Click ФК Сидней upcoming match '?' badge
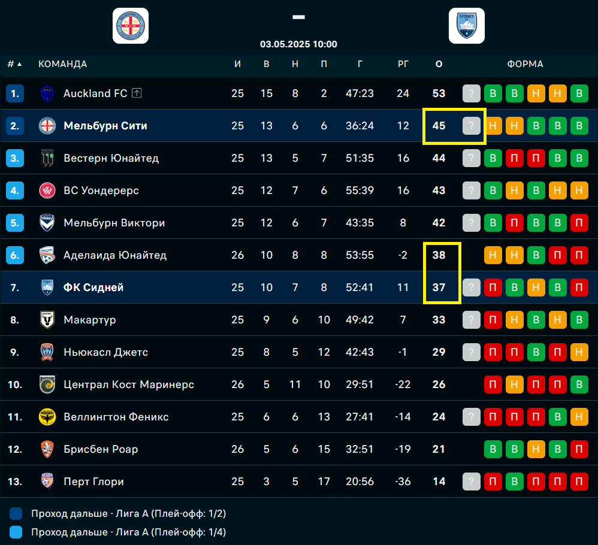 point(472,287)
